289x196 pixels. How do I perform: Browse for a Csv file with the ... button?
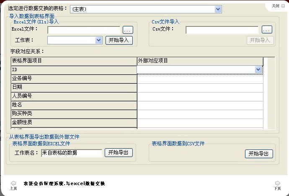[267, 29]
